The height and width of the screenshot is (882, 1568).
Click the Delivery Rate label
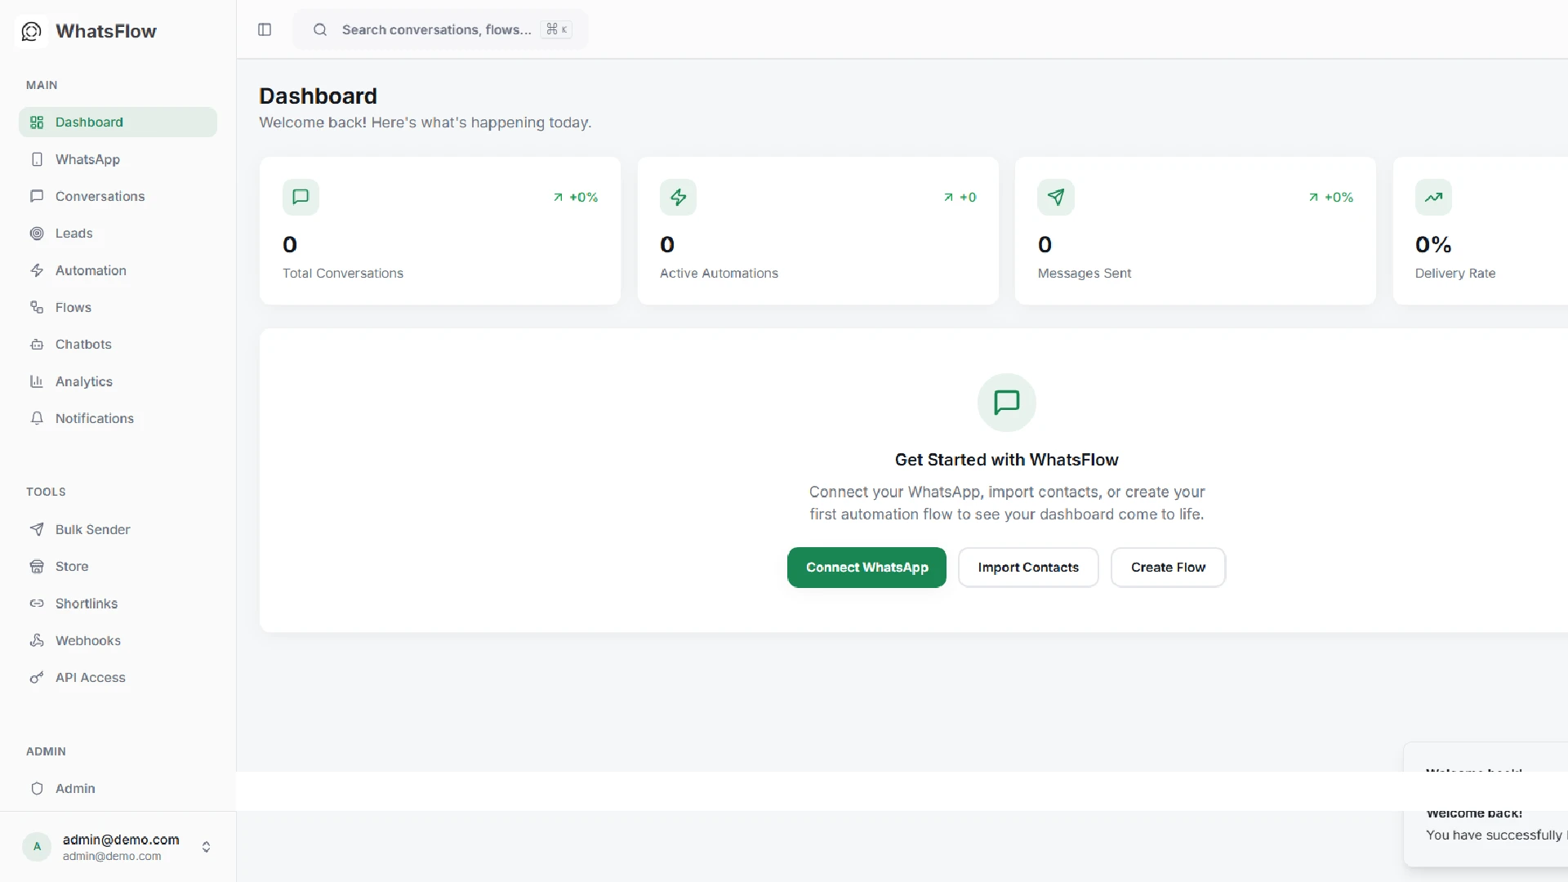point(1455,274)
